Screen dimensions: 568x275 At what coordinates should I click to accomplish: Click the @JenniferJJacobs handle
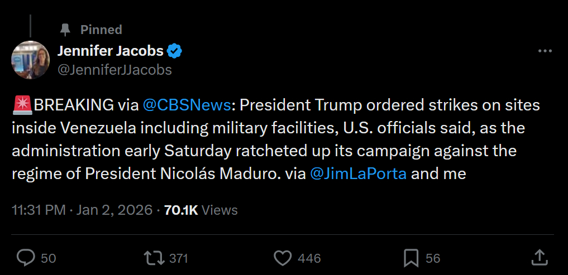pos(114,70)
